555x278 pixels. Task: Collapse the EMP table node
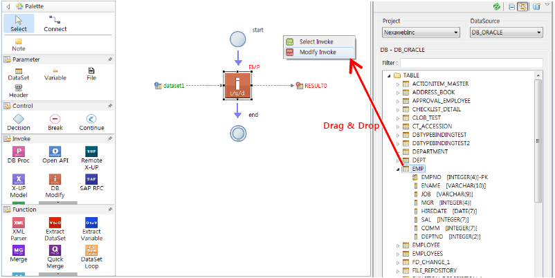click(x=398, y=168)
